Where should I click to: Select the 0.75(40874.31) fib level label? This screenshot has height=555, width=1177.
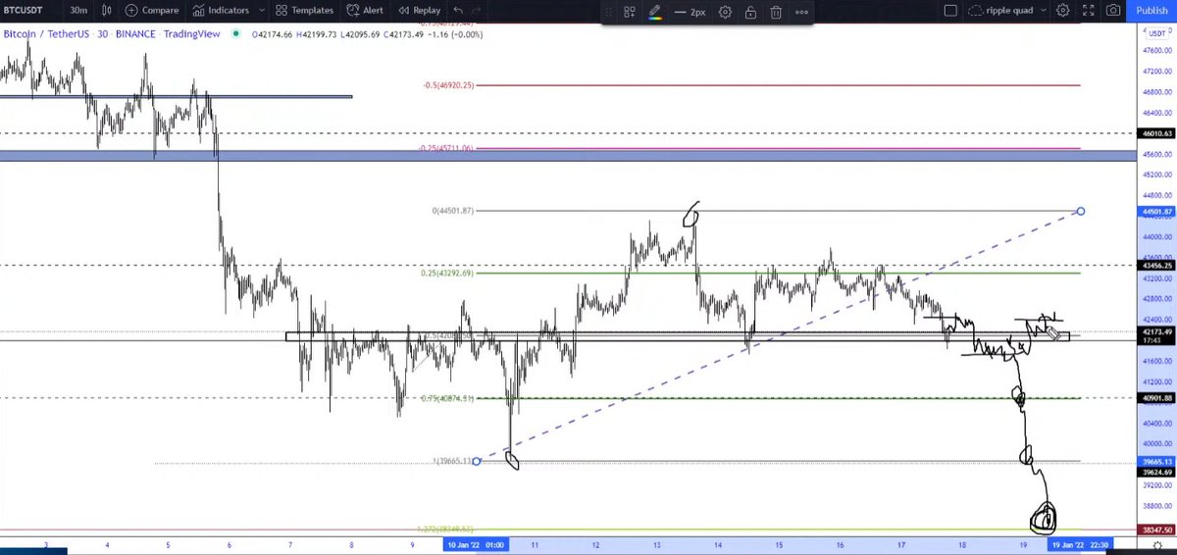pyautogui.click(x=448, y=398)
